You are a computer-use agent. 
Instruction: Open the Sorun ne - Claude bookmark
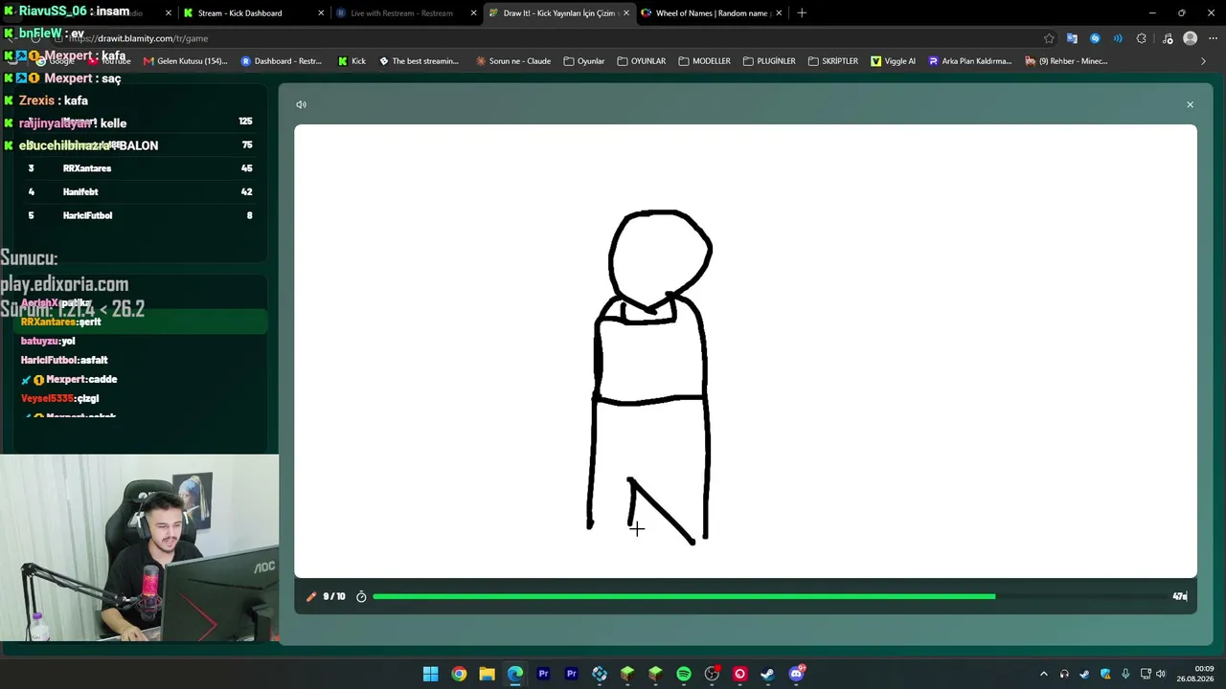pyautogui.click(x=513, y=61)
